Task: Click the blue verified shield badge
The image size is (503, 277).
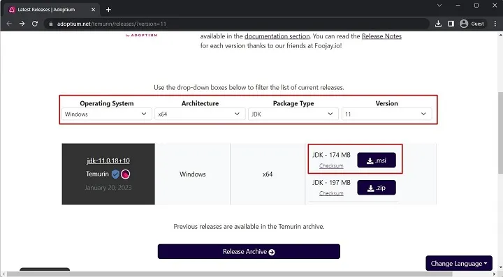Action: 115,174
